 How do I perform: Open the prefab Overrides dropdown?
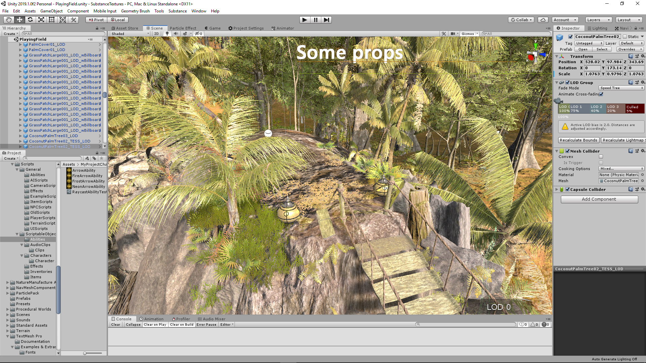(630, 49)
